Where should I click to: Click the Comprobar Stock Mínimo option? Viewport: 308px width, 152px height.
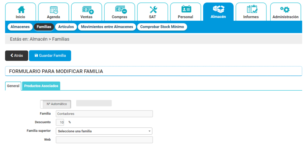point(162,27)
